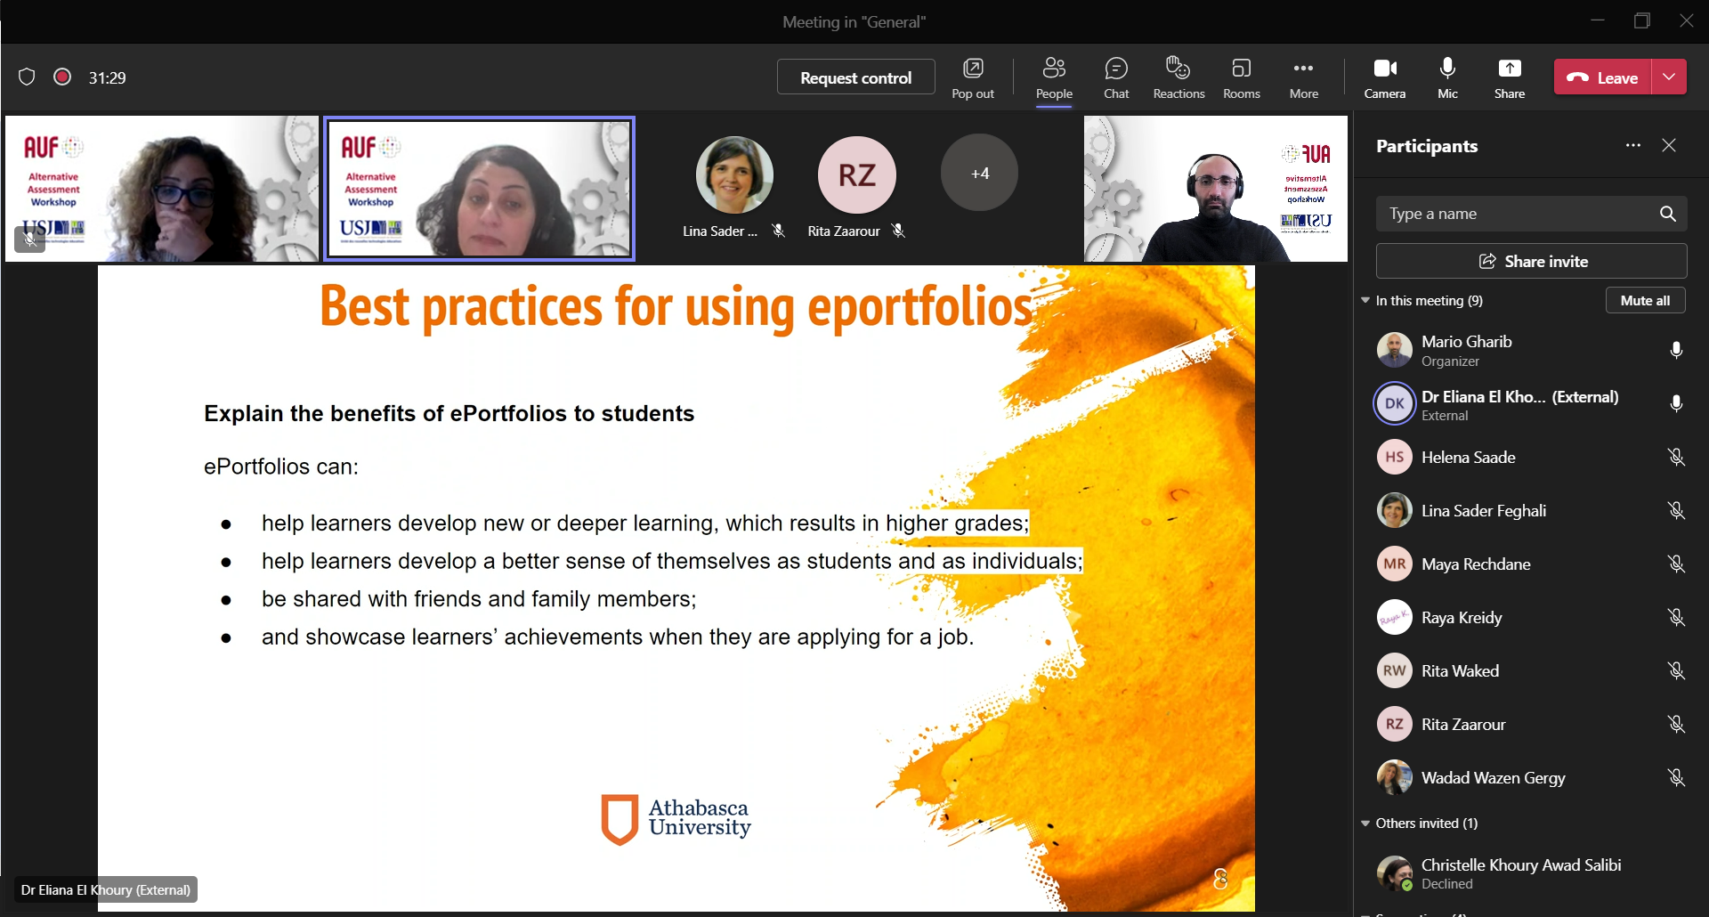The height and width of the screenshot is (917, 1709).
Task: Click Helena Saade's muted mic icon
Action: pyautogui.click(x=1676, y=457)
